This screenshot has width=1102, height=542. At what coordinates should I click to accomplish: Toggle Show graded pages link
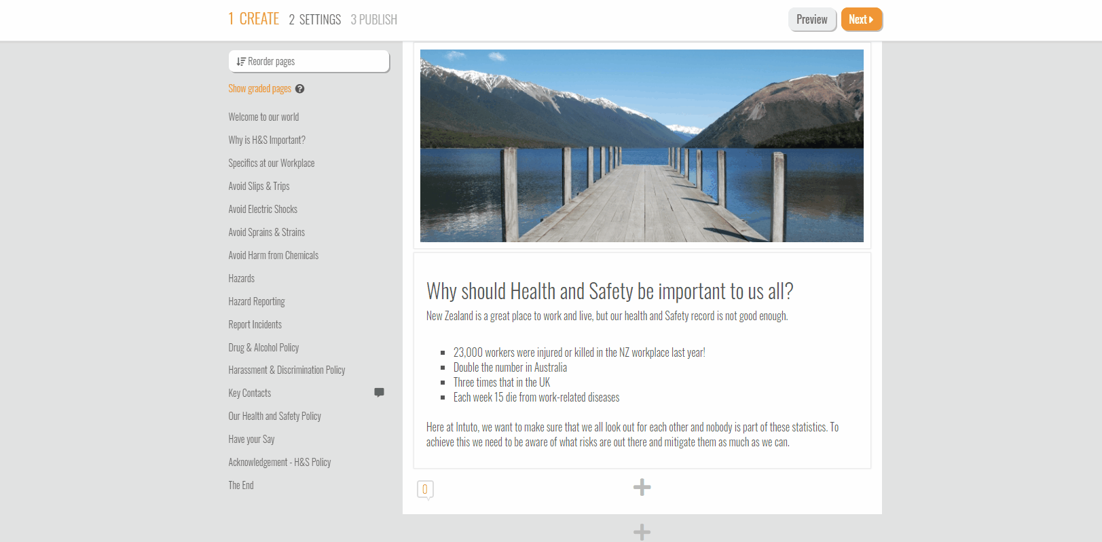click(x=259, y=89)
